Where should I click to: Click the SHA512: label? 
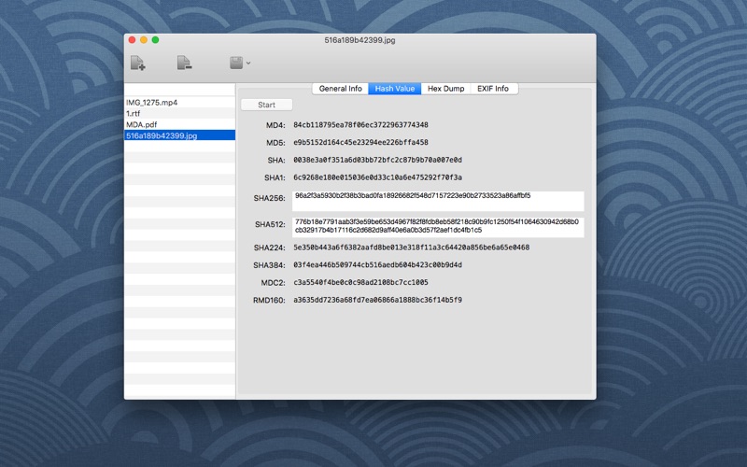(x=270, y=224)
